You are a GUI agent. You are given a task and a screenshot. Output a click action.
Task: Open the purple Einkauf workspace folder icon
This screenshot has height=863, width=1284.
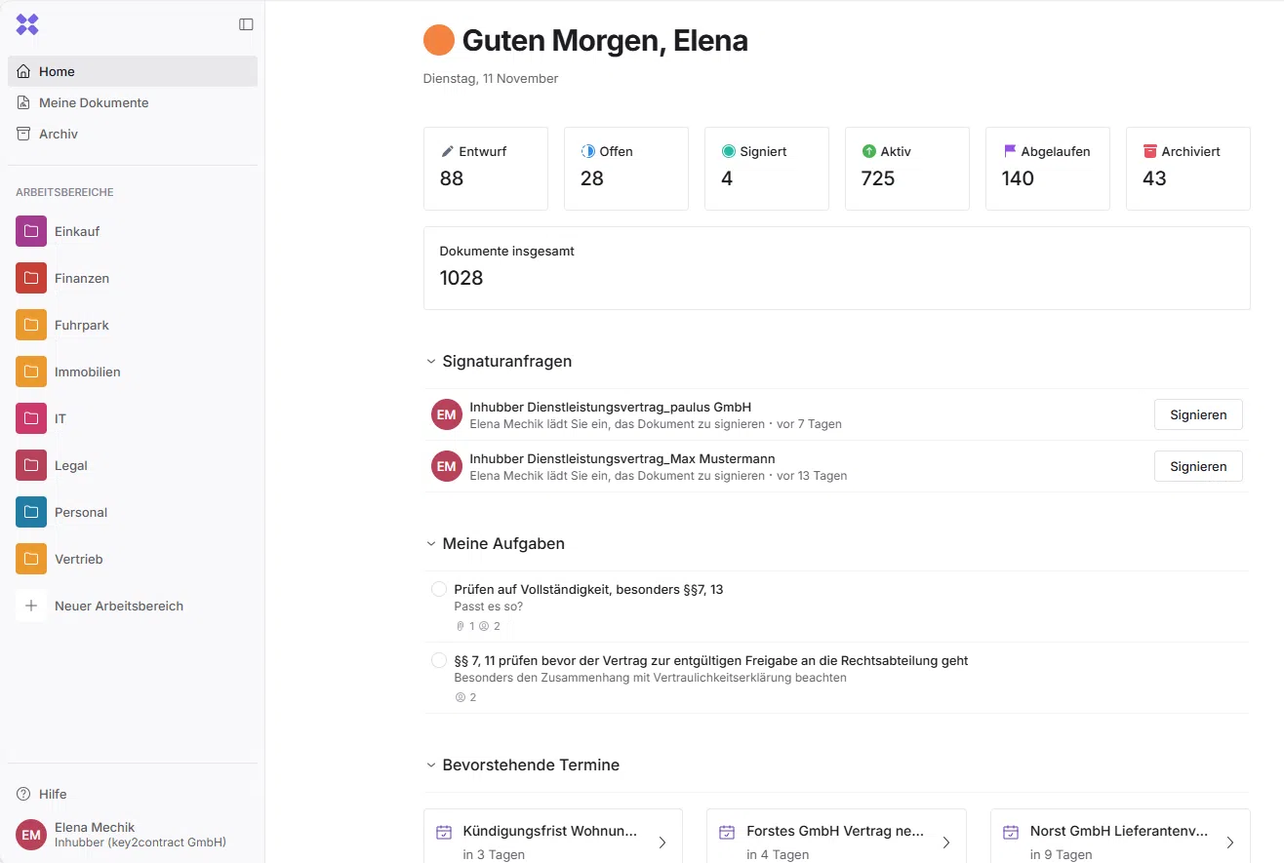pos(31,231)
